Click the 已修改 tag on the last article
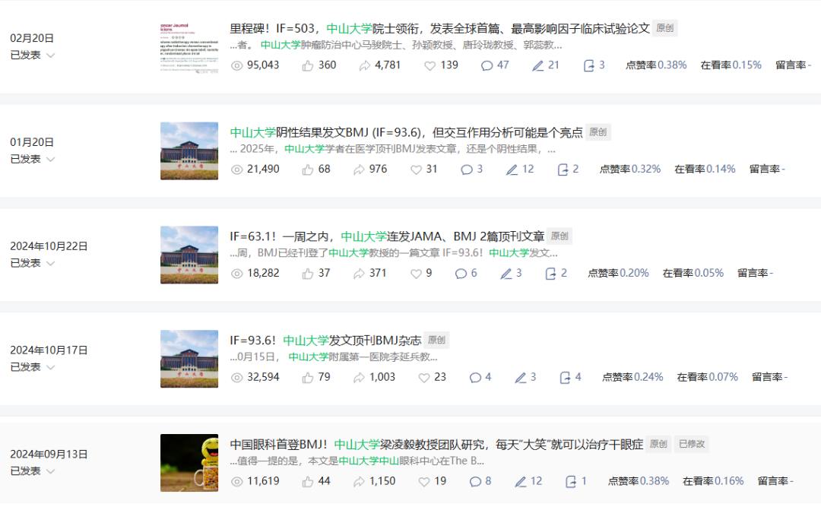This screenshot has height=507, width=821. tap(691, 443)
